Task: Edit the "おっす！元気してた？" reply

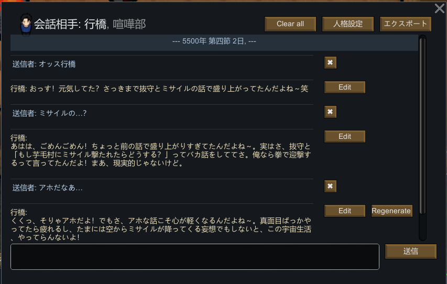Action: [344, 88]
